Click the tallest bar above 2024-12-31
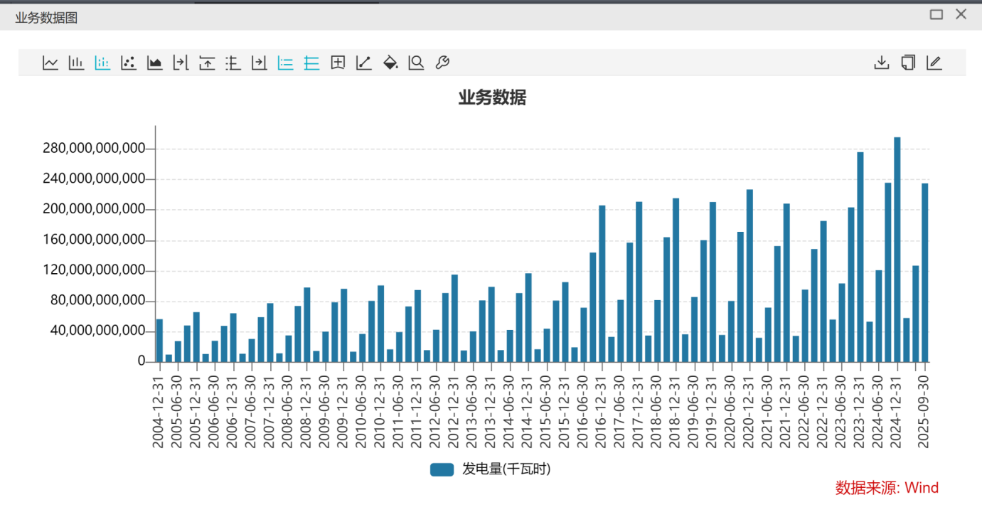Viewport: 982px width, 522px height. point(897,250)
